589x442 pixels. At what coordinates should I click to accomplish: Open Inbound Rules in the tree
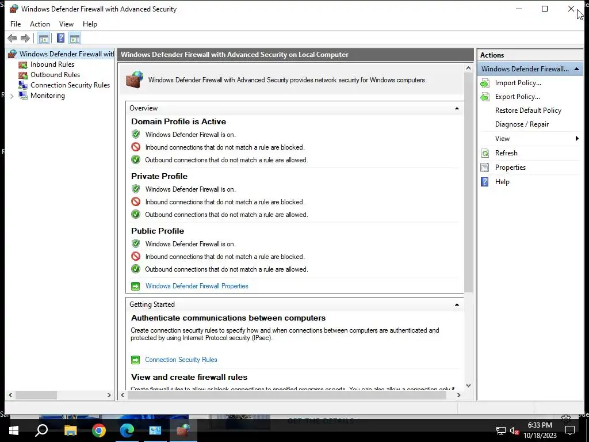point(52,64)
